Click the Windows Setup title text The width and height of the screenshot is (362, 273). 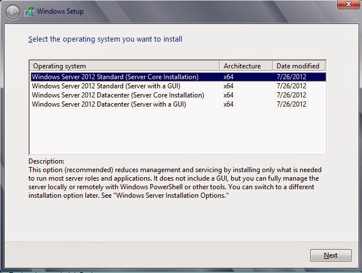click(60, 11)
